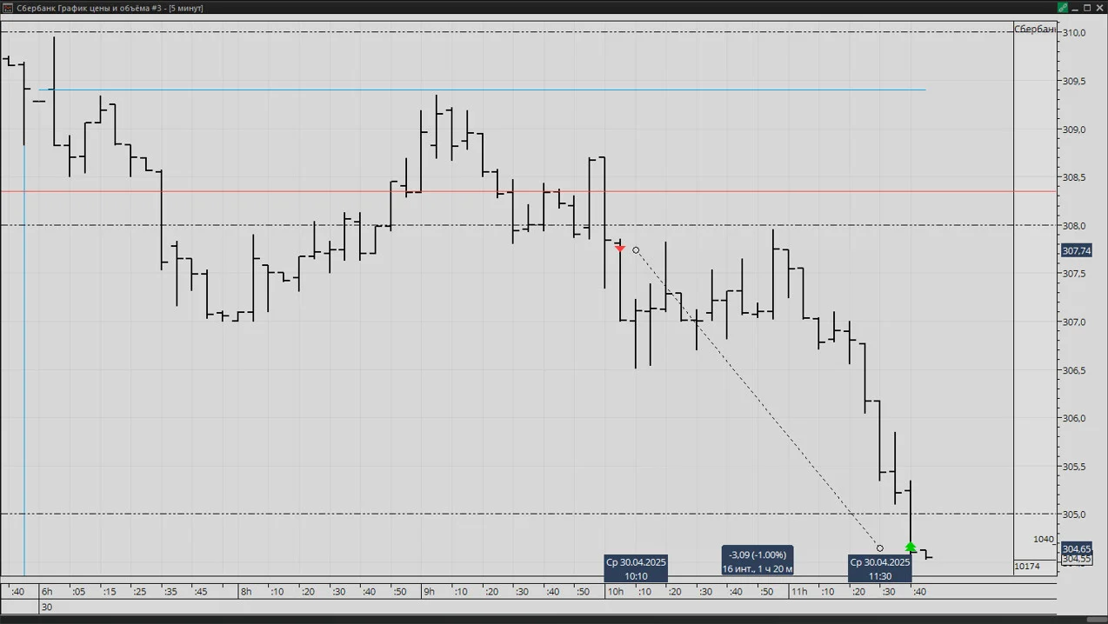Screen dimensions: 1108x624
Task: Click the '8h' time axis label
Action: tap(246, 592)
